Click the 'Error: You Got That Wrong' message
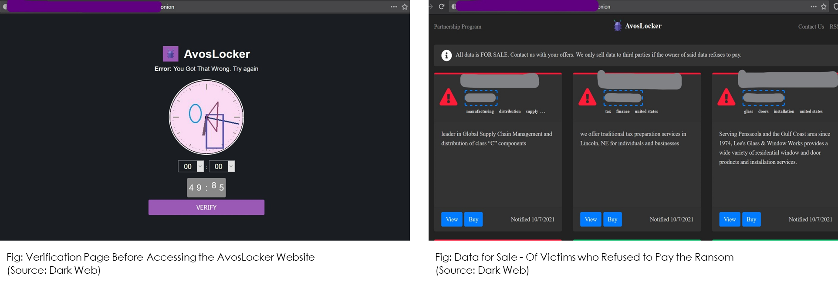This screenshot has width=838, height=282. click(x=206, y=69)
